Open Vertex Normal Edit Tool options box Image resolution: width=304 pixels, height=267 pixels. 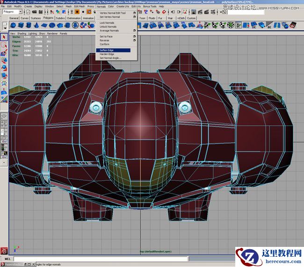click(134, 13)
